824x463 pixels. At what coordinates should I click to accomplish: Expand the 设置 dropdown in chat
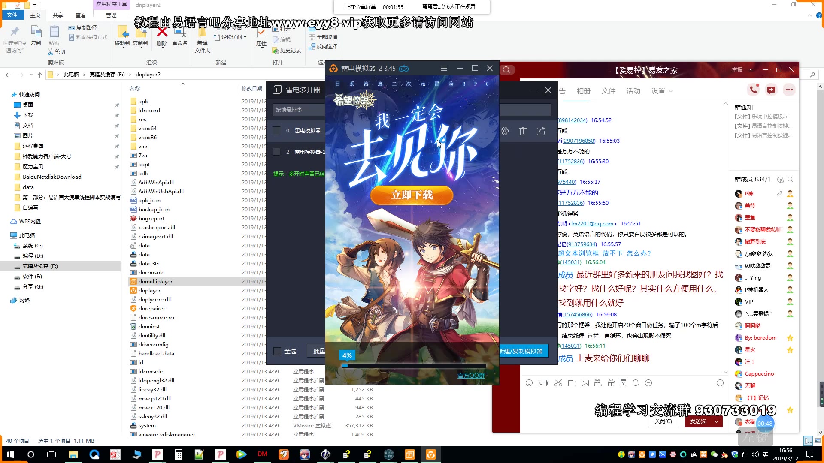(x=662, y=91)
